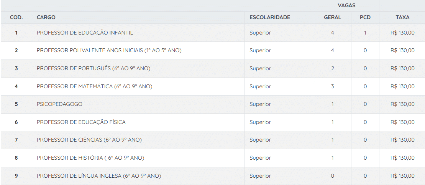Viewport: 425px width, 185px height.
Task: Select the Professor de Português cargo
Action: point(94,68)
